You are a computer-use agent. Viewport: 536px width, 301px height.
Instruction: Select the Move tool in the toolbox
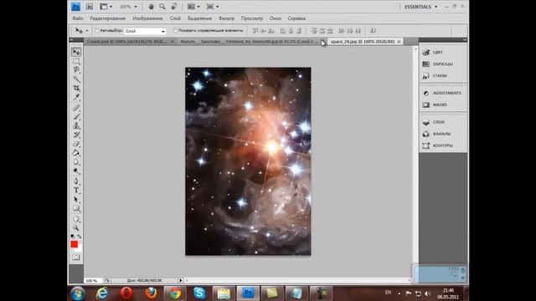(76, 52)
